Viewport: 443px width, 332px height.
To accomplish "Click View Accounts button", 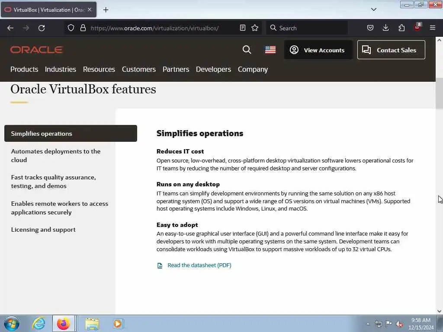I will click(318, 50).
